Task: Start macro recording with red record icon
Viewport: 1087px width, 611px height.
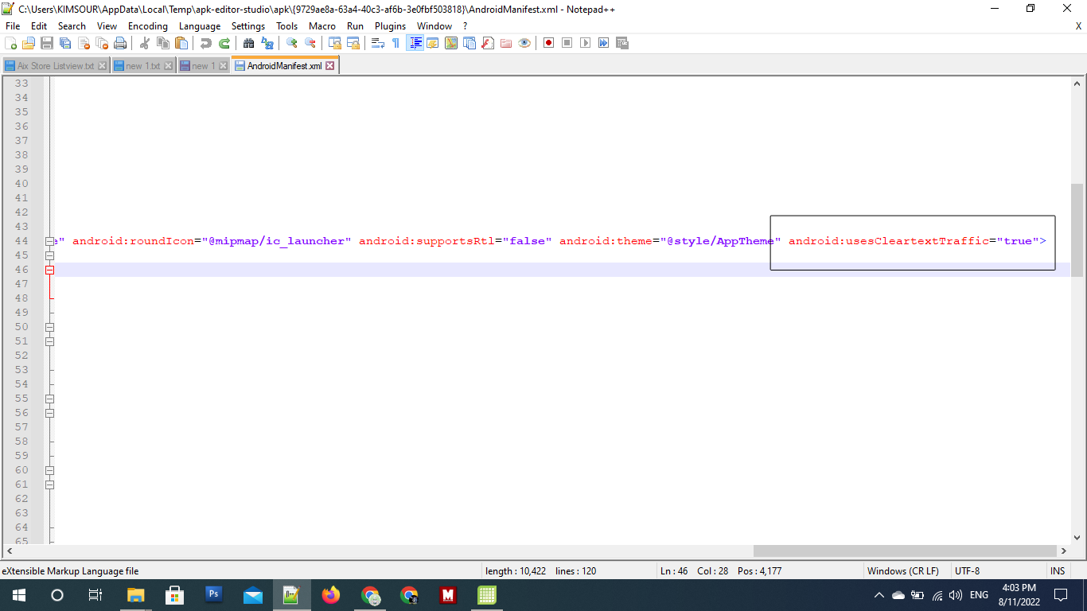Action: tap(548, 43)
